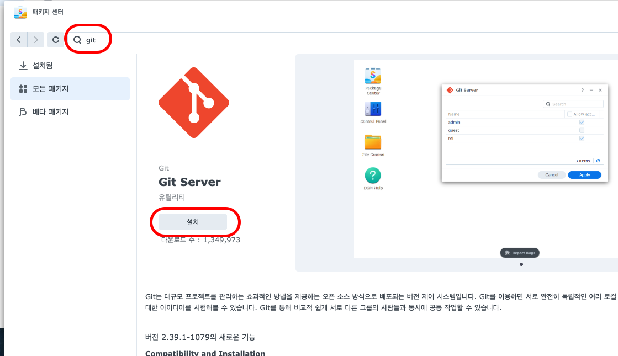The height and width of the screenshot is (356, 618).
Task: Click Cancel button in Git Server preview
Action: (x=552, y=175)
